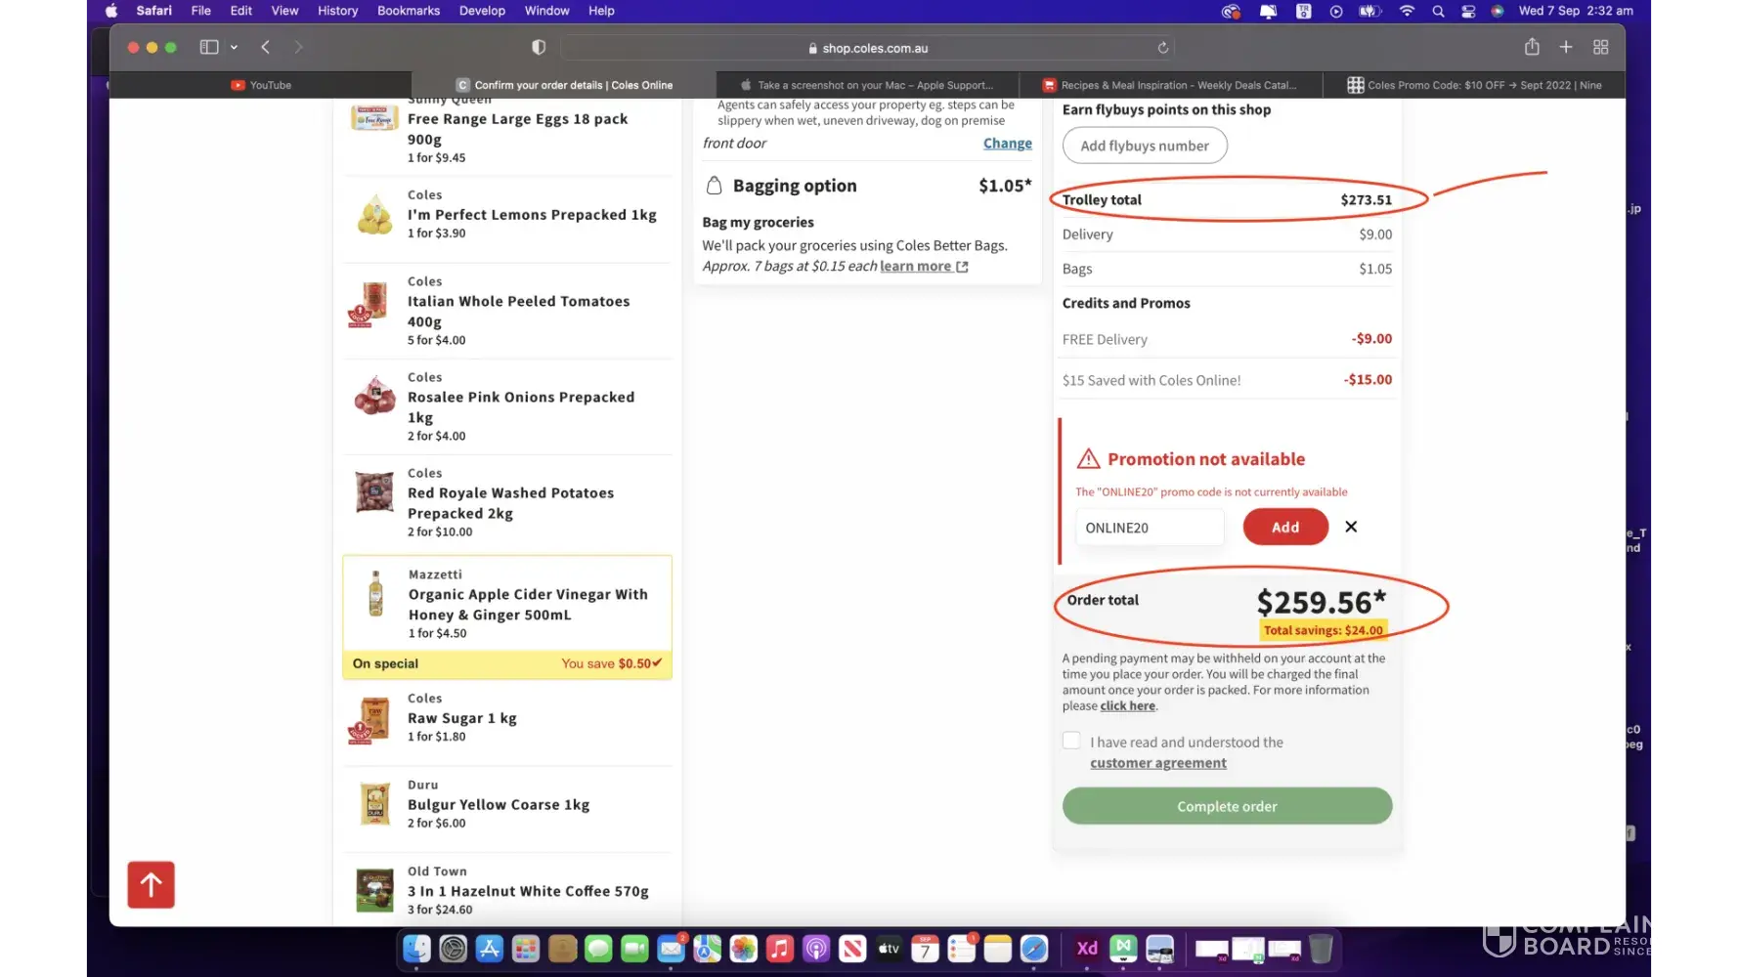Open the Bookmarks menu
Image resolution: width=1738 pixels, height=977 pixels.
coord(409,11)
